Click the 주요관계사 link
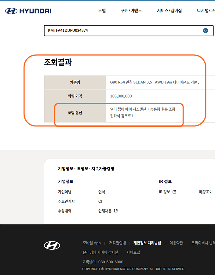The image size is (215, 275). click(x=66, y=201)
